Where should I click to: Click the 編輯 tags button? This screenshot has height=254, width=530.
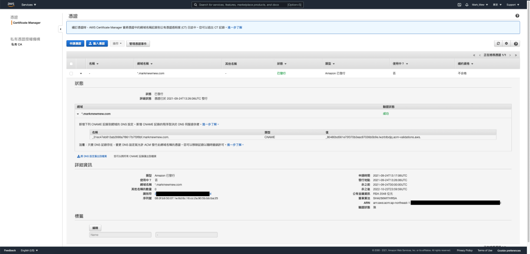point(95,228)
